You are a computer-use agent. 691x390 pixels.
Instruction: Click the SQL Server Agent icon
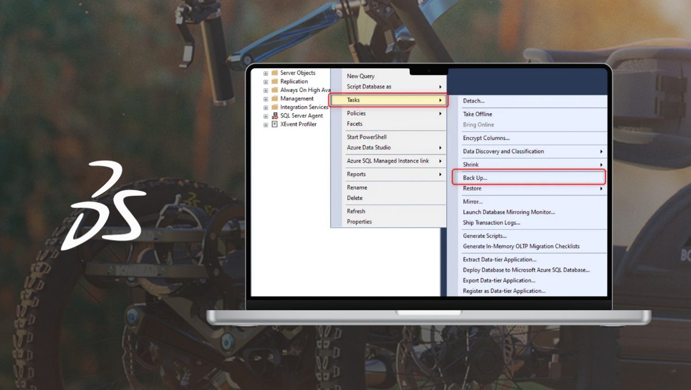point(275,116)
